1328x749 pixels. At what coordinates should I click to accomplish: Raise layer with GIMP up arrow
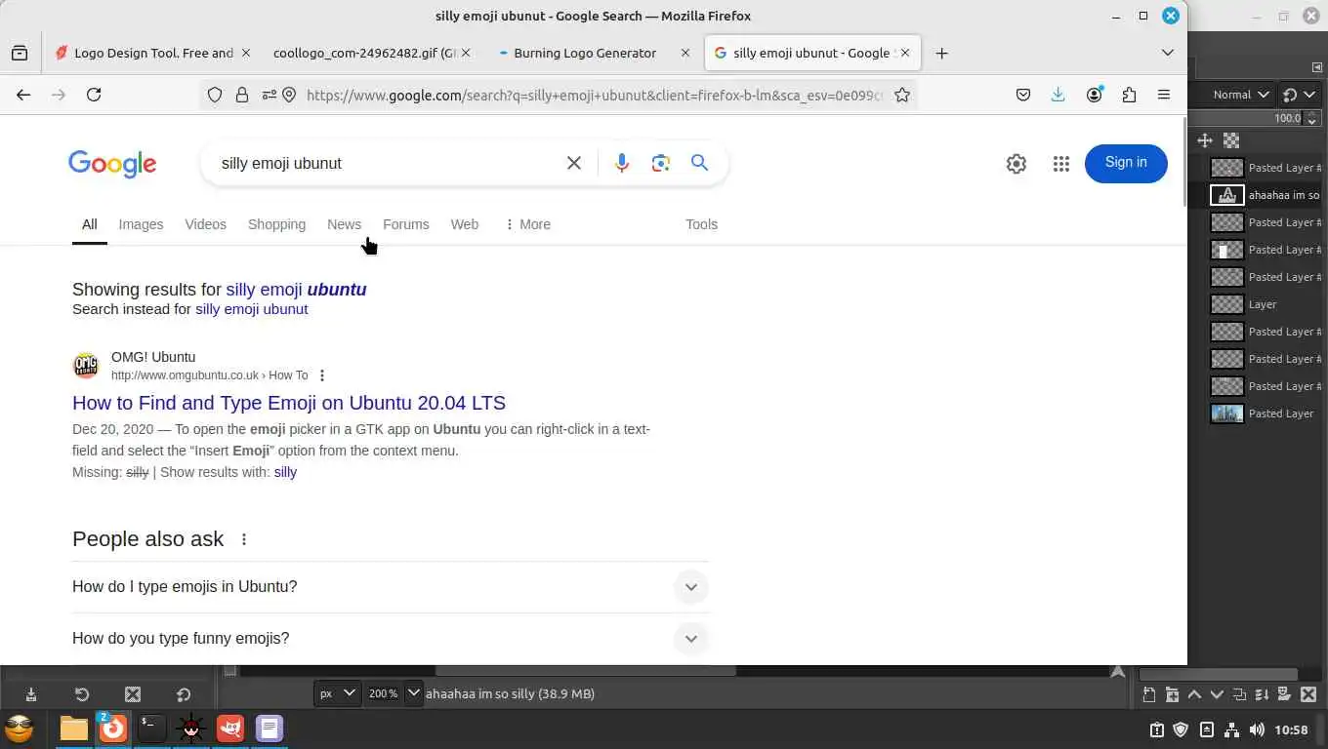1194,694
